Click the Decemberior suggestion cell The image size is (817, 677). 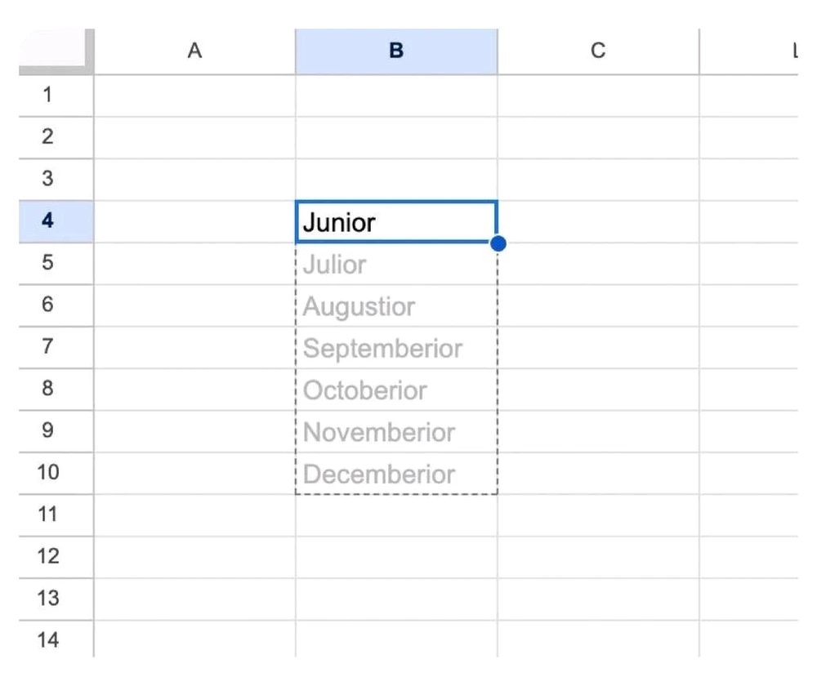pos(396,474)
